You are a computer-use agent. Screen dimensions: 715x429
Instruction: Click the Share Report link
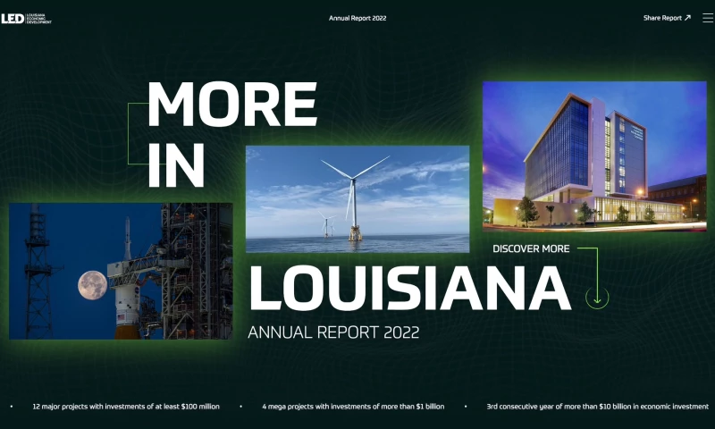667,18
